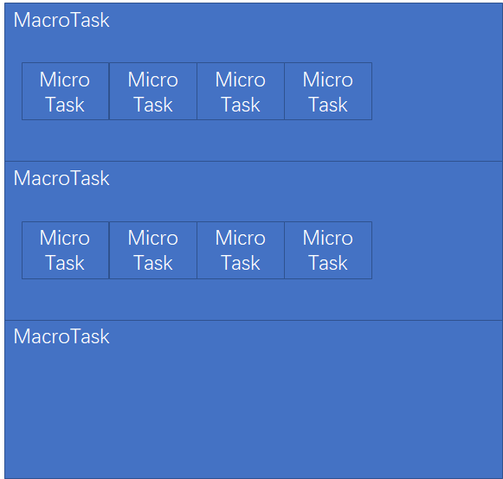Select second Micro Task box in top MacroTask
This screenshot has height=479, width=503.
pyautogui.click(x=153, y=92)
